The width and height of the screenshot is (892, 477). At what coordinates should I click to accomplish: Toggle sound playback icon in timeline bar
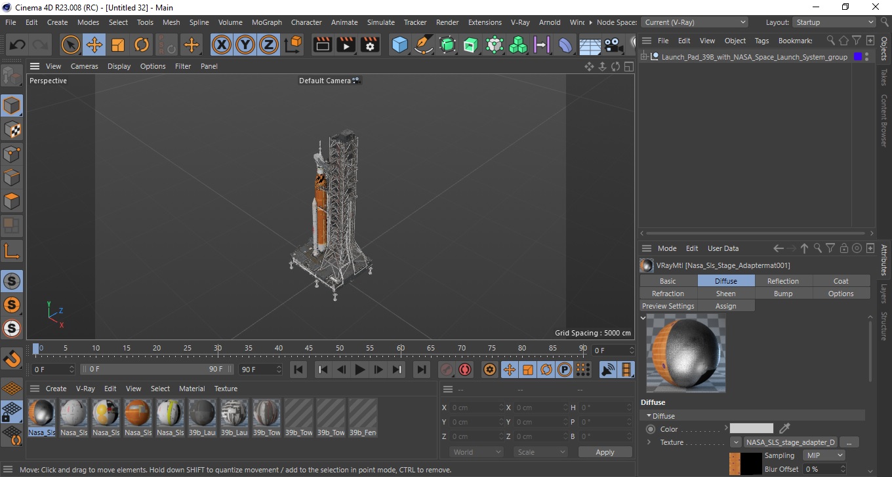click(x=608, y=370)
